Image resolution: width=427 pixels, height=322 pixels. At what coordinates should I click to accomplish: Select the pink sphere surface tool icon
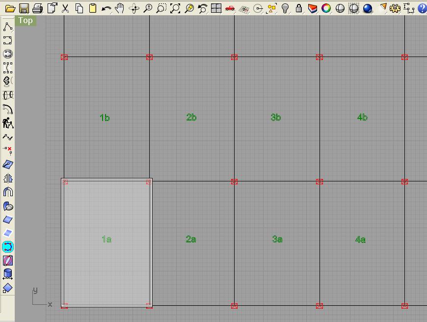(8, 261)
